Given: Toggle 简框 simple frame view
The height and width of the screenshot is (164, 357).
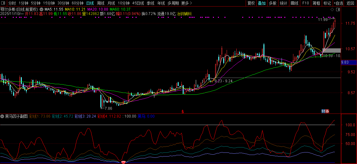Looking at the screenshot, I should point(316,3).
